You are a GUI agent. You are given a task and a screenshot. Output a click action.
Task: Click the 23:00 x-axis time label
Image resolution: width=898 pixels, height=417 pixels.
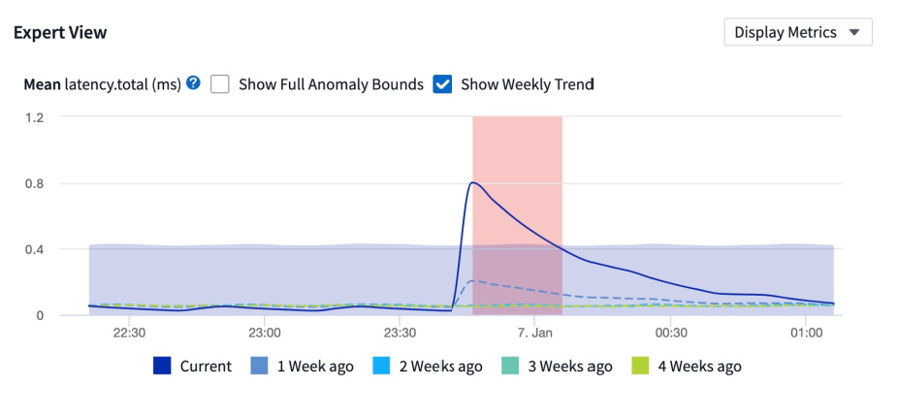pos(264,333)
